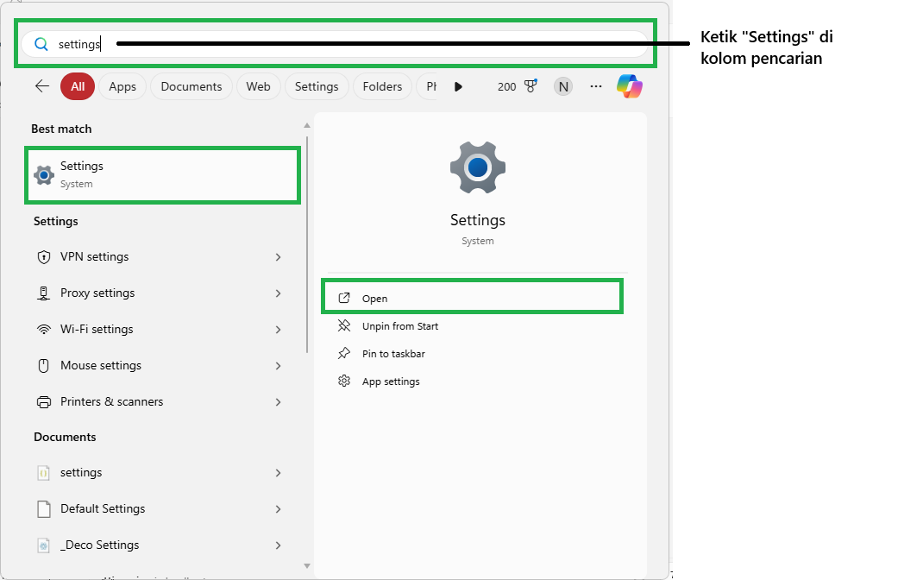Switch to the Folders filter tab

coord(382,86)
